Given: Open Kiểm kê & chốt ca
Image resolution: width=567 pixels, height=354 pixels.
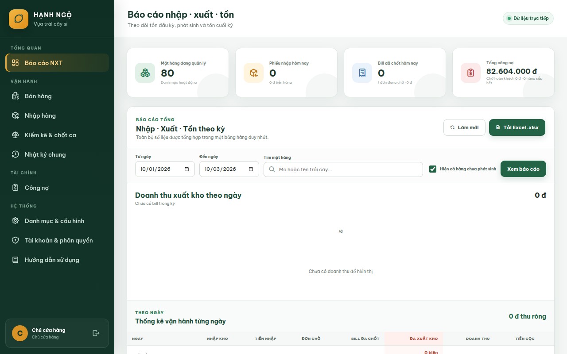Looking at the screenshot, I should coord(57,135).
